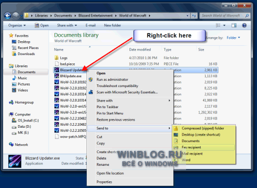Toggle the preview pane icon
257x188 pixels.
point(234,25)
